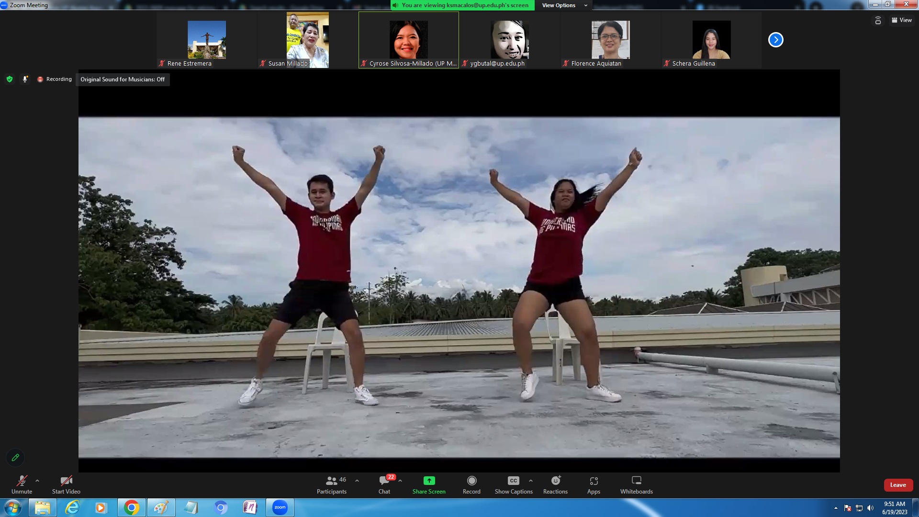This screenshot has width=919, height=517.
Task: Select ygbutal@up.edu.ph participant thumbnail
Action: pos(510,40)
